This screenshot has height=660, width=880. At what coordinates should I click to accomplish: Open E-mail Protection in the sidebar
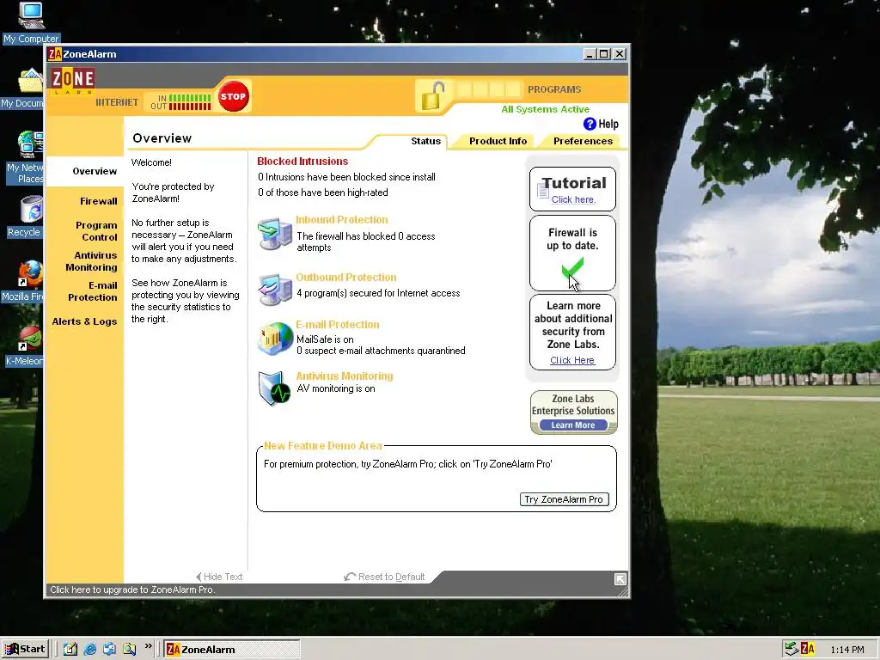click(93, 291)
